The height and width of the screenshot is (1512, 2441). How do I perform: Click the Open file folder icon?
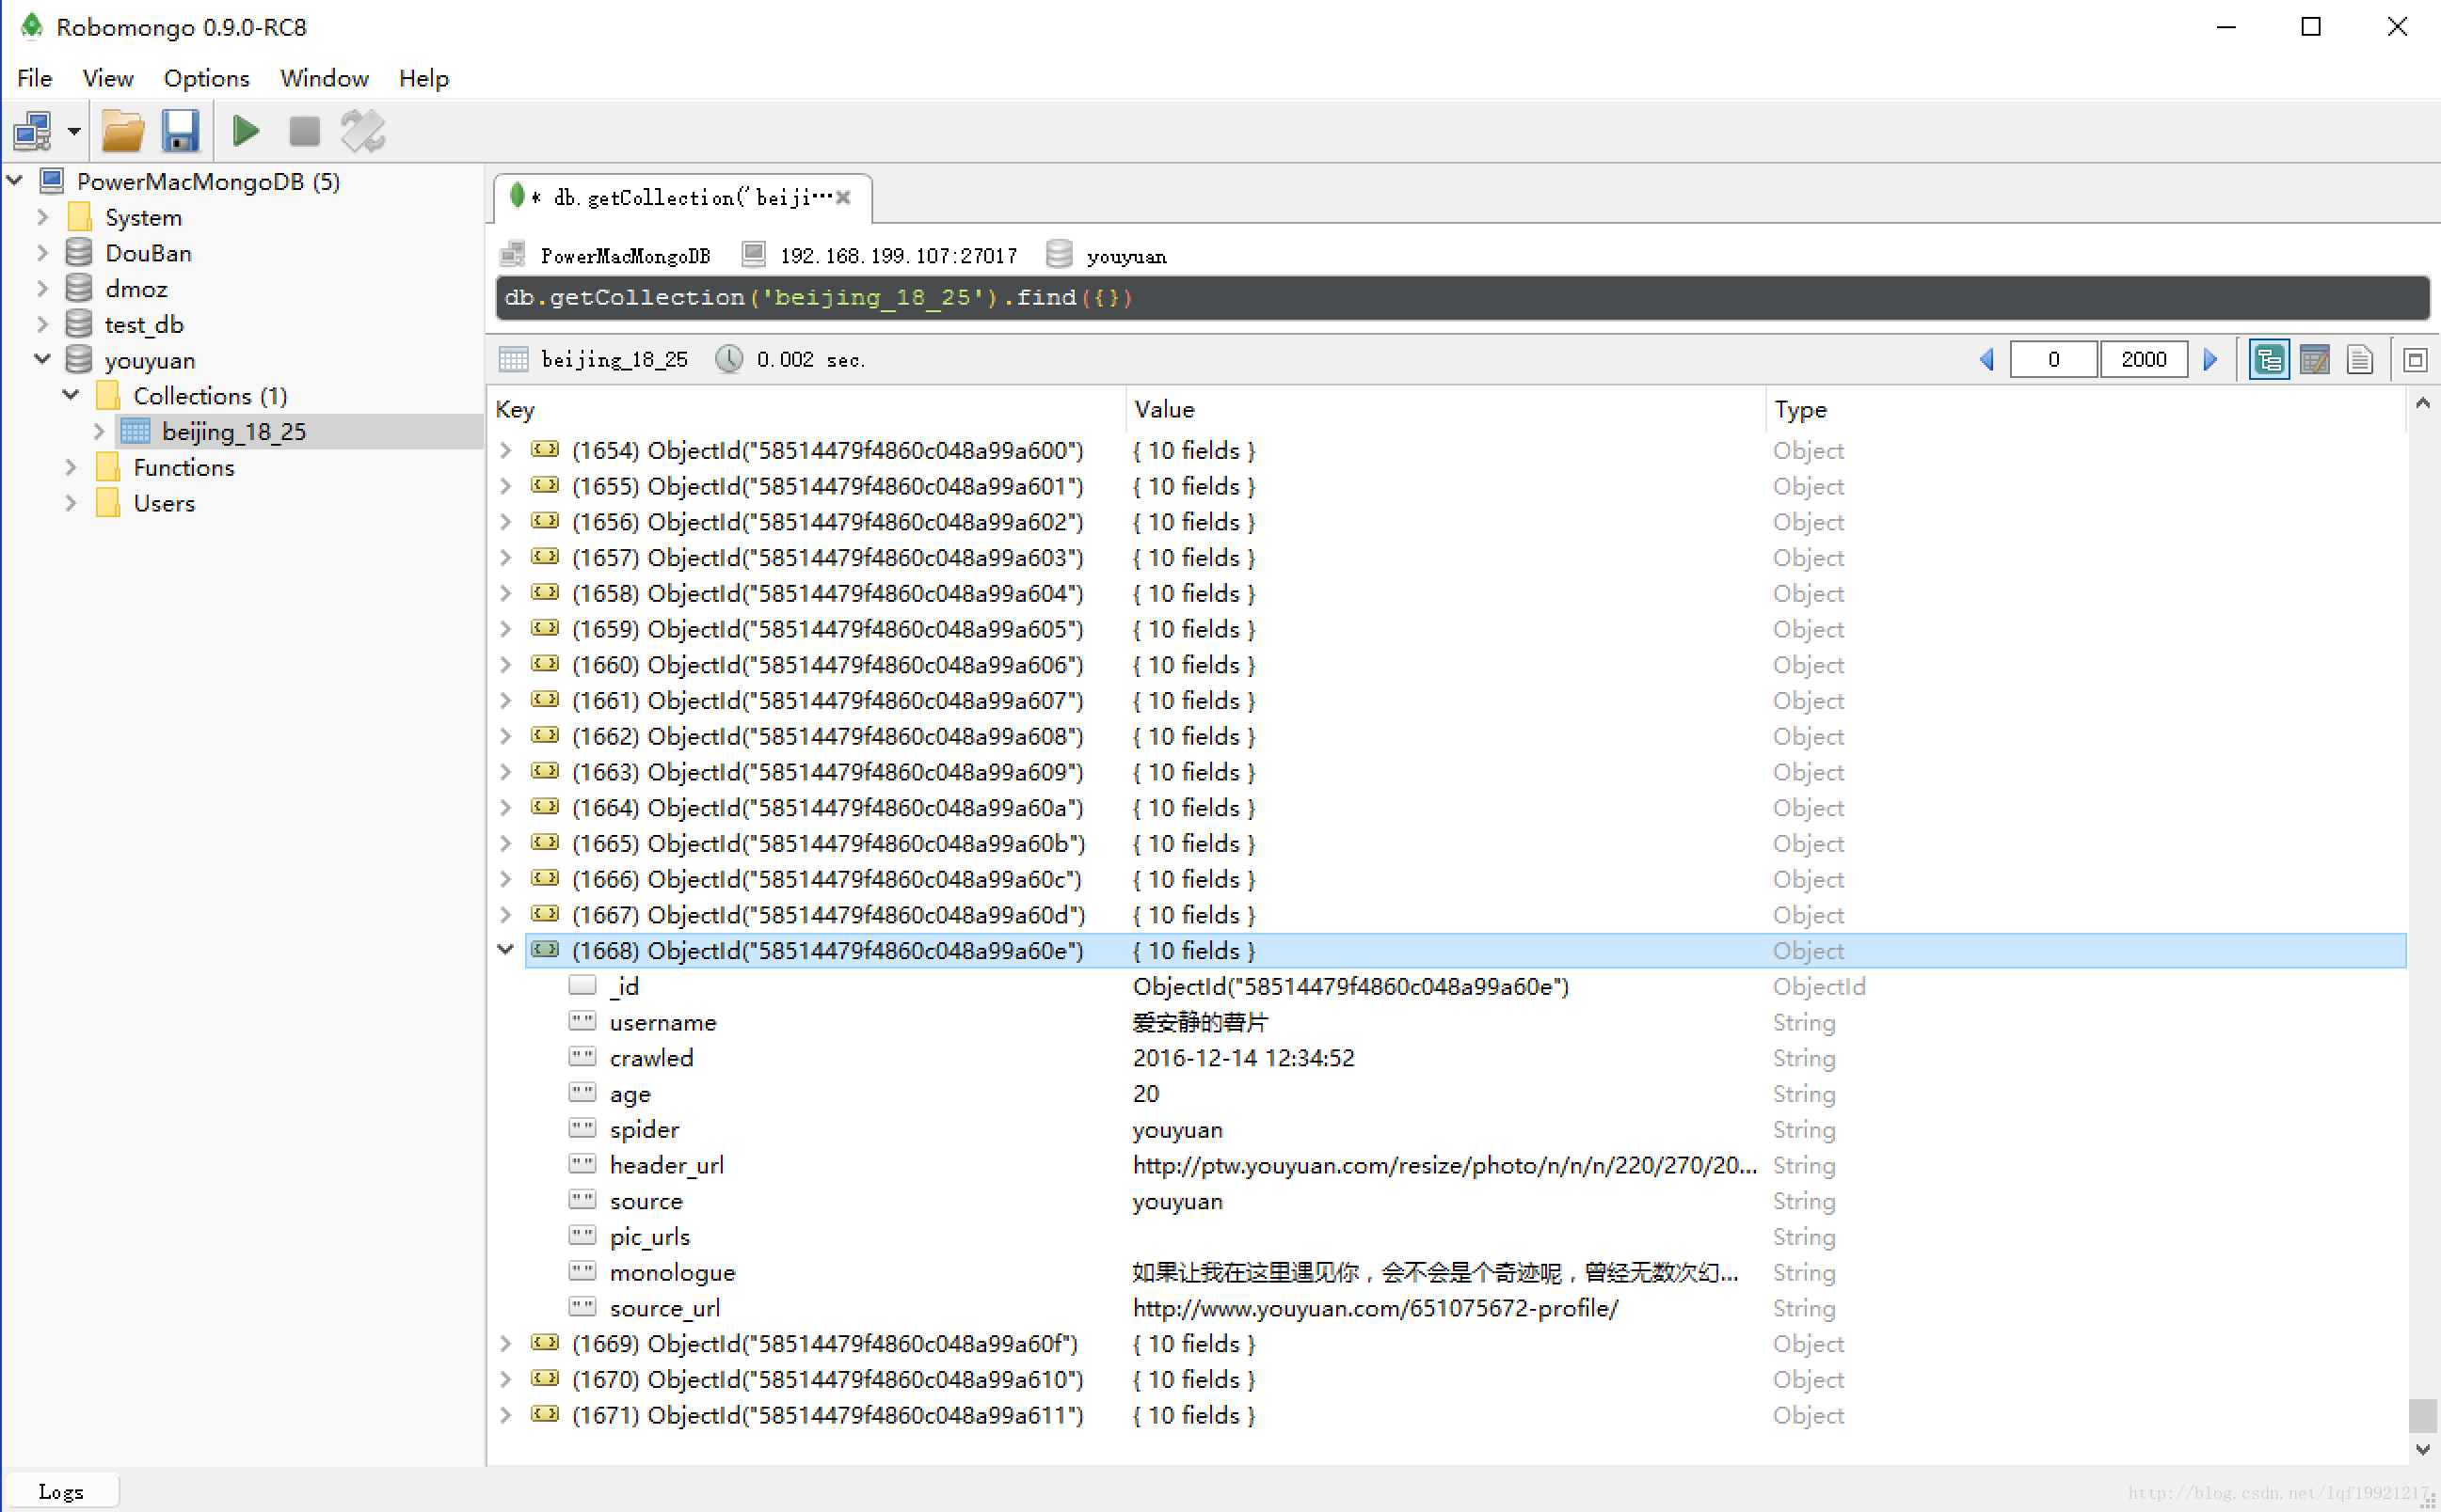coord(123,131)
